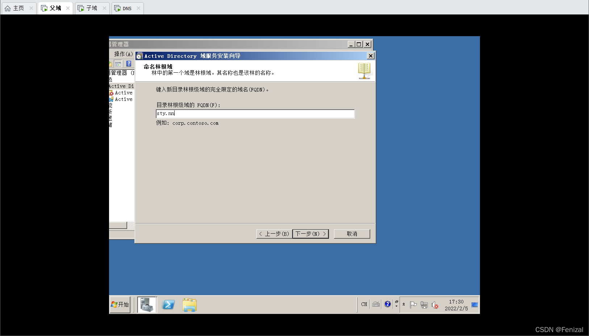Expand hidden system tray icons
Screen dimensions: 589x336
[404, 305]
